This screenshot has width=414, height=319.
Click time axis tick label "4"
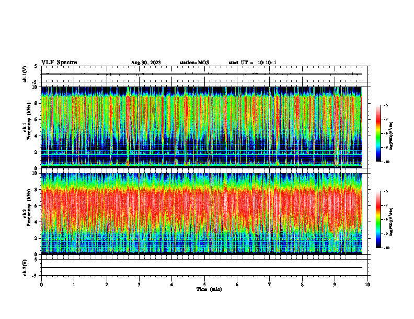coord(171,285)
